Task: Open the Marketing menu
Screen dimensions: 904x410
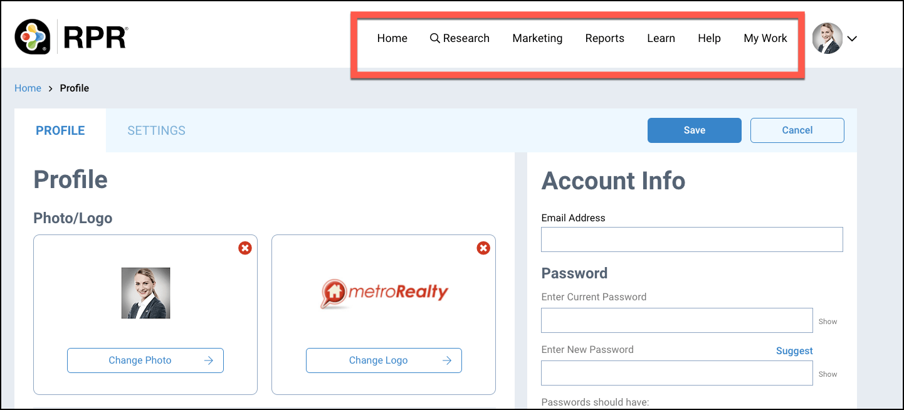Action: click(x=537, y=38)
